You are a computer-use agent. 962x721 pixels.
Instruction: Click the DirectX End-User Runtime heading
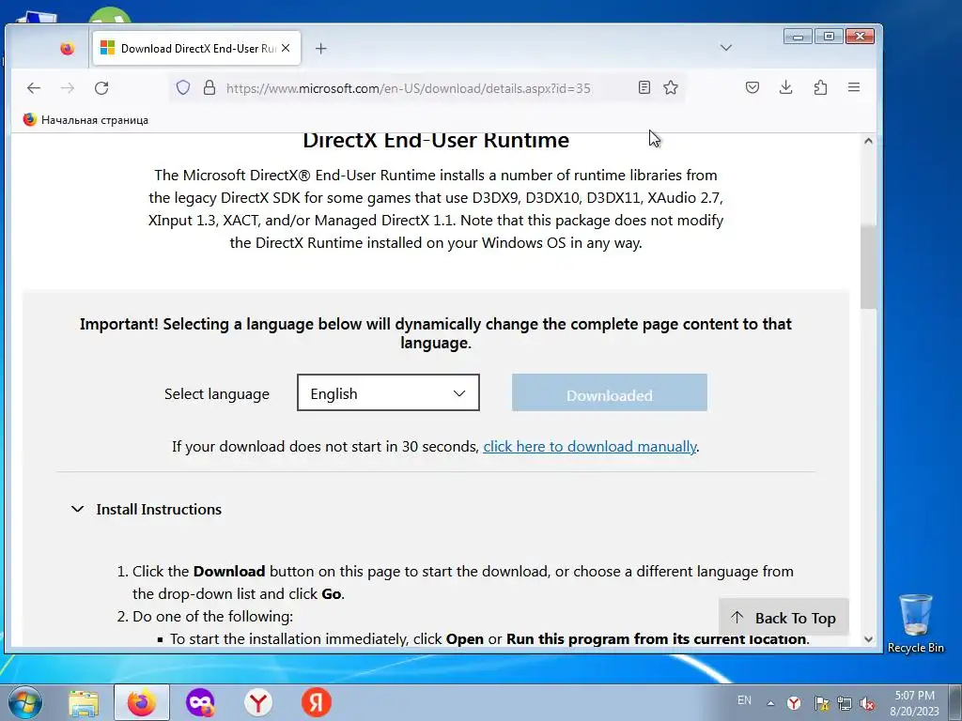(436, 141)
